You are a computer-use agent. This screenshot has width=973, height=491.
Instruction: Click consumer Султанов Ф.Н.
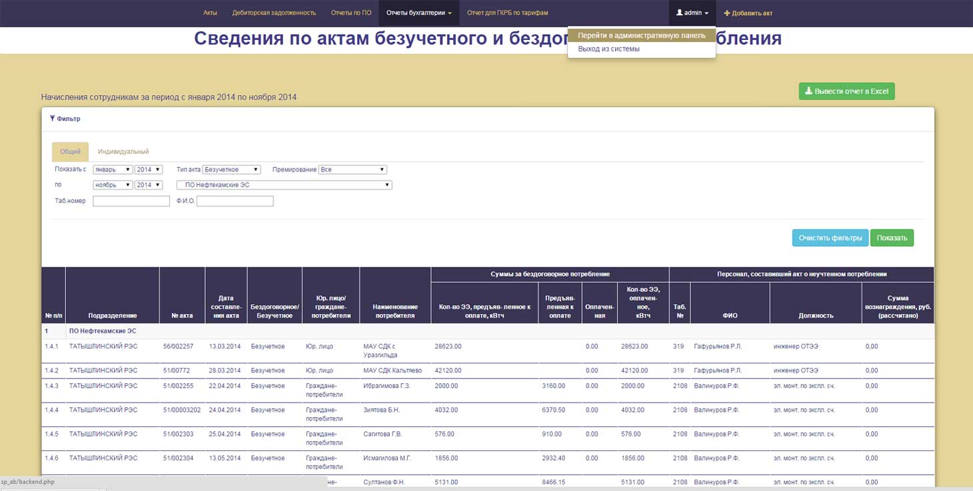(384, 482)
